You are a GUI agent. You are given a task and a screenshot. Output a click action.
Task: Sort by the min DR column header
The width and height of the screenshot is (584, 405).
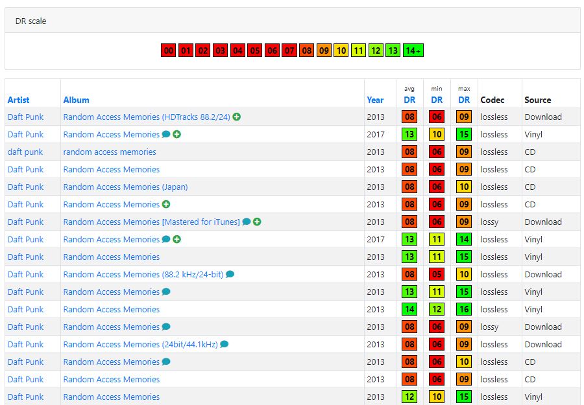[437, 100]
